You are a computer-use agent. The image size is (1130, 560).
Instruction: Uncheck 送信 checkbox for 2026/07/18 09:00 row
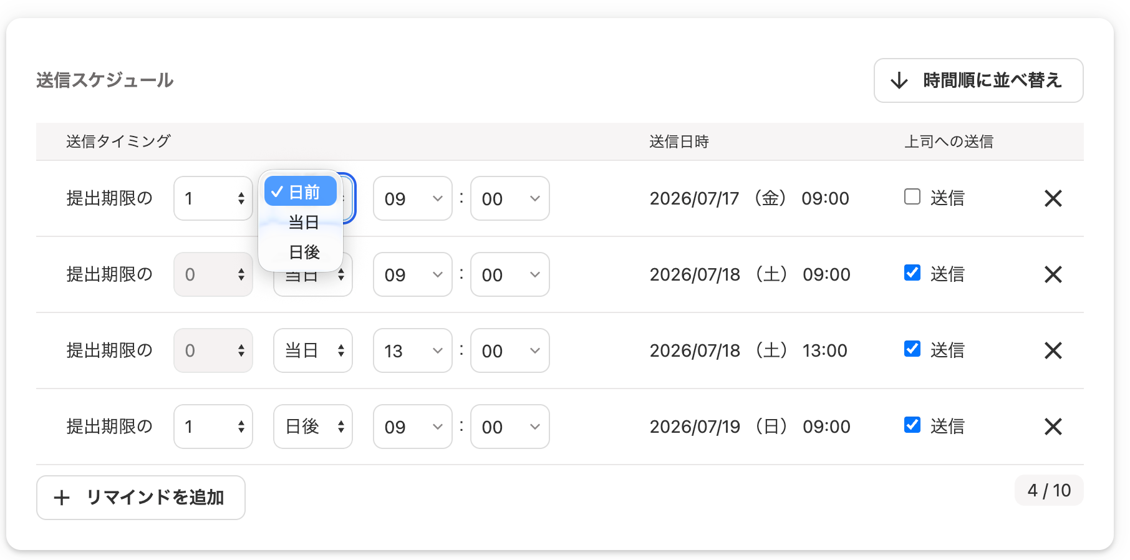click(x=912, y=273)
